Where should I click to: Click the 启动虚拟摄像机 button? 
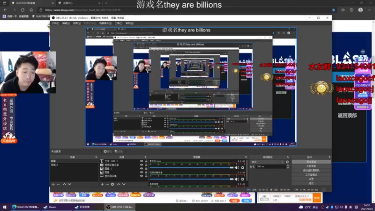click(x=311, y=170)
